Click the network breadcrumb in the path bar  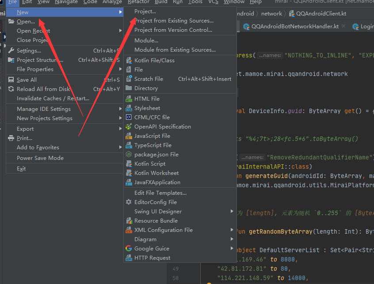coord(271,14)
